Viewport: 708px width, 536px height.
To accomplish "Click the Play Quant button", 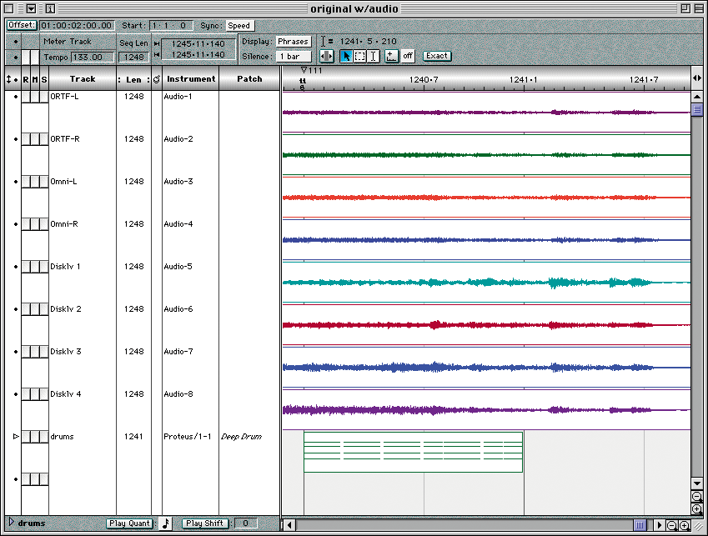I will [x=129, y=523].
